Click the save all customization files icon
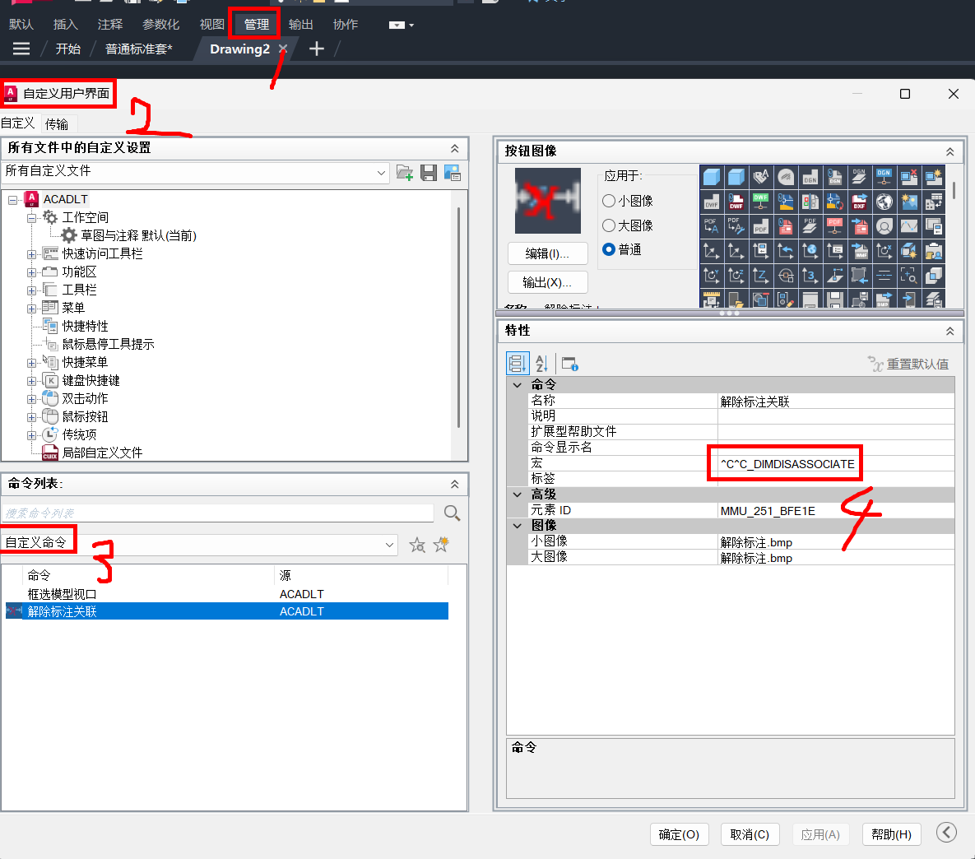975x859 pixels. [429, 173]
